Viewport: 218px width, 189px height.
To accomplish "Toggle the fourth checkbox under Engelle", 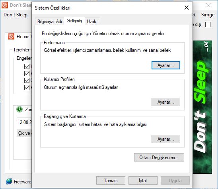I will [27, 88].
